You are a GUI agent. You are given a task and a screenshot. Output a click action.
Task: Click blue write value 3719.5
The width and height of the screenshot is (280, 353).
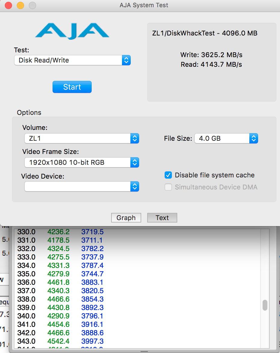click(x=93, y=232)
